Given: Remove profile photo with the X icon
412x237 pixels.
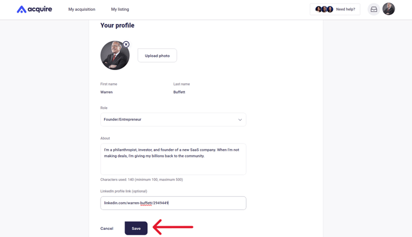Looking at the screenshot, I should point(126,44).
